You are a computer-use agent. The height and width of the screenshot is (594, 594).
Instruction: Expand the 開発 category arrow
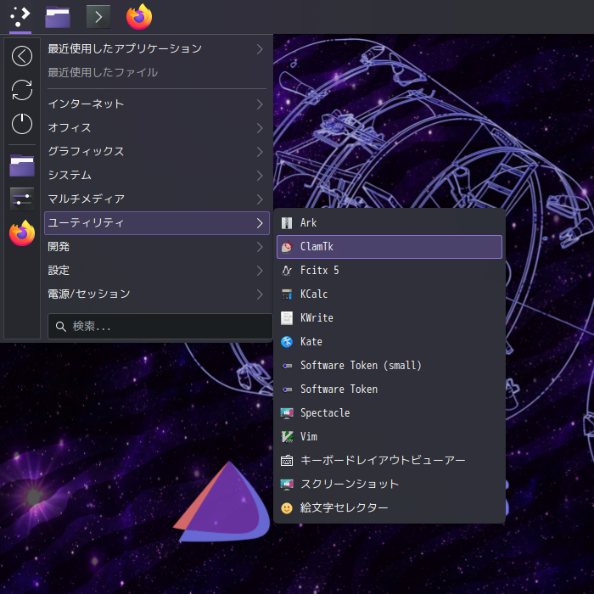tap(260, 247)
